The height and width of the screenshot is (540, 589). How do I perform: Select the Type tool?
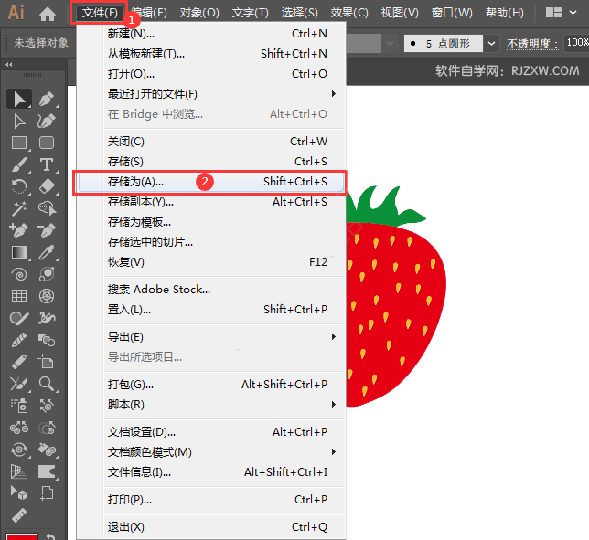tap(47, 164)
